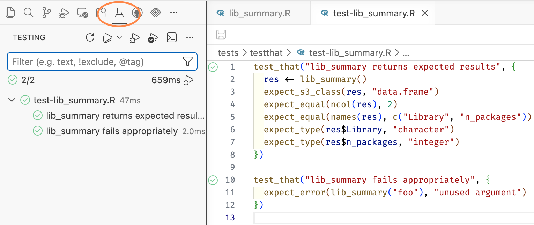Viewport: 534px width, 225px height.
Task: Open the Explorer files view
Action: (x=10, y=13)
